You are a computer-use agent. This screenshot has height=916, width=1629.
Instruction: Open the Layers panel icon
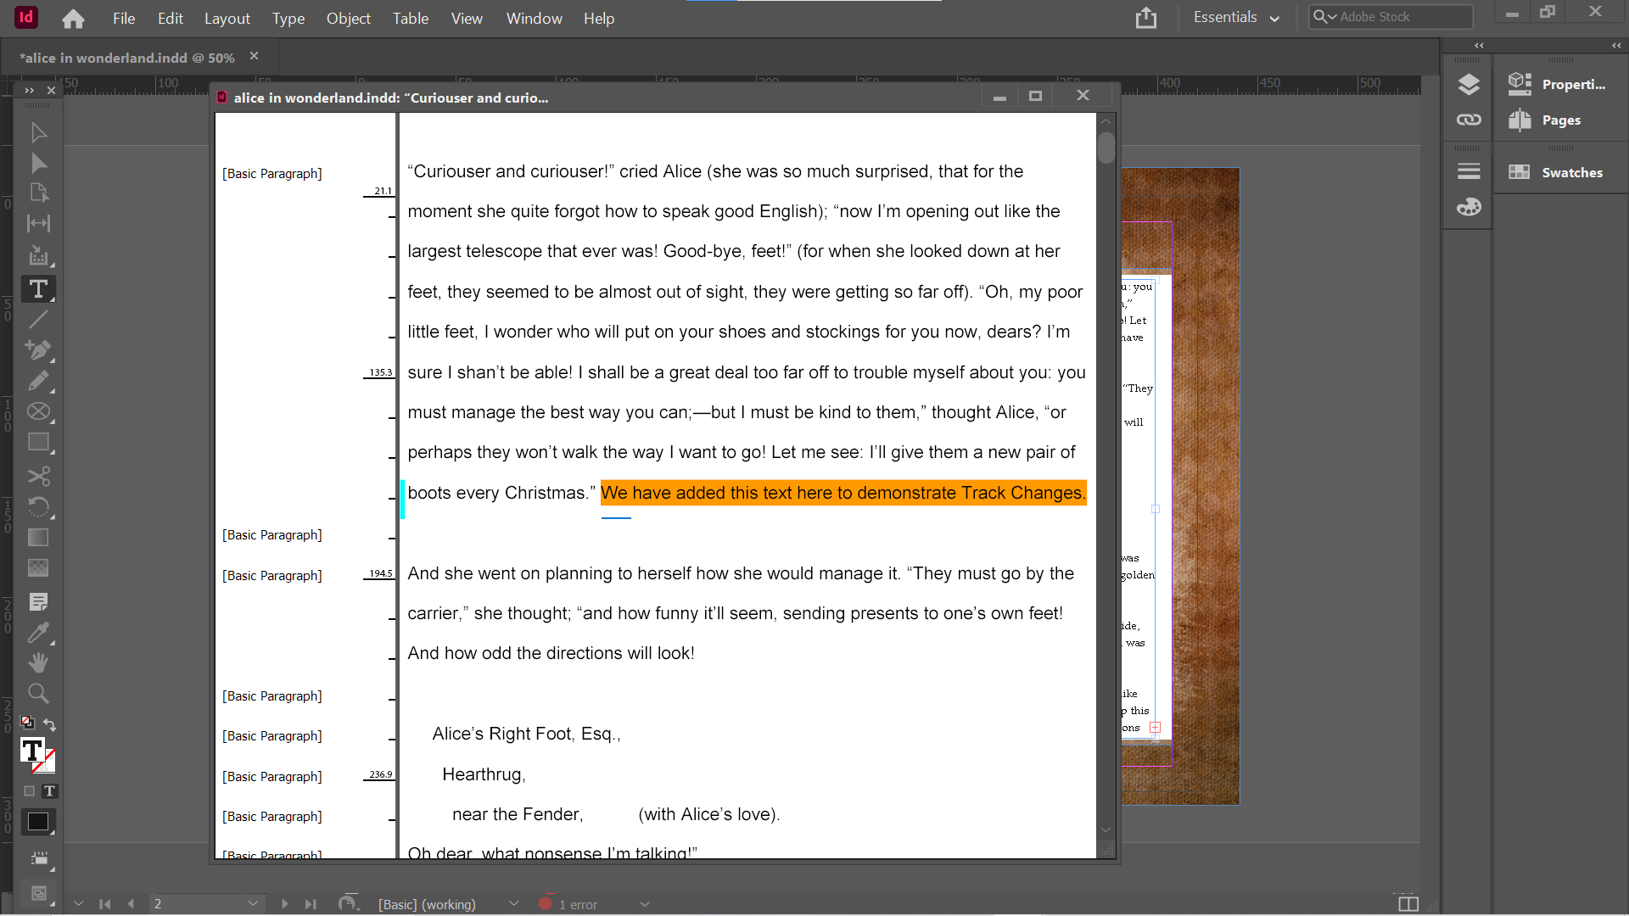click(1469, 84)
